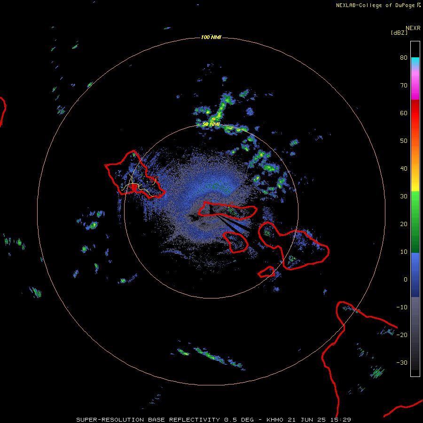Click the -30 value on the dBZ scale
Viewport: 423px width, 423px height.
click(402, 363)
